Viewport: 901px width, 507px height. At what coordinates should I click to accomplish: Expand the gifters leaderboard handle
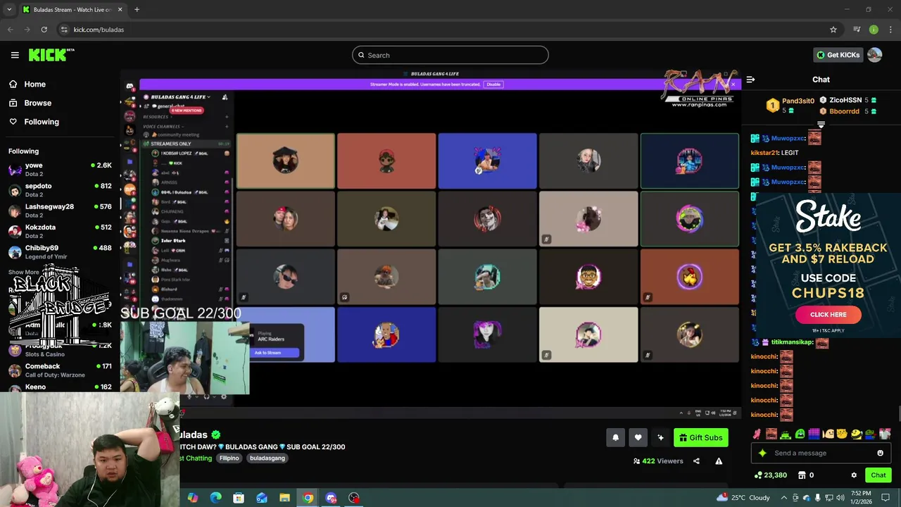[x=821, y=124]
